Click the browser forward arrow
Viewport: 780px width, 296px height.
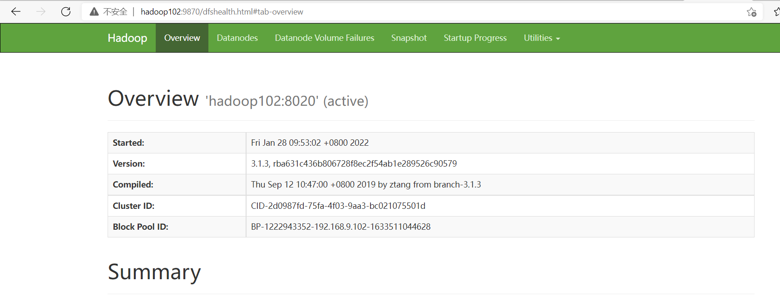41,12
